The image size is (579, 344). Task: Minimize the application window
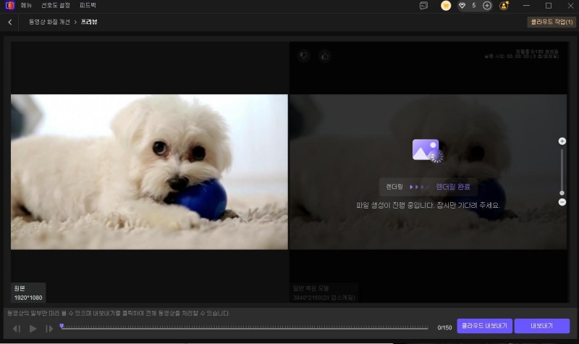tap(526, 6)
